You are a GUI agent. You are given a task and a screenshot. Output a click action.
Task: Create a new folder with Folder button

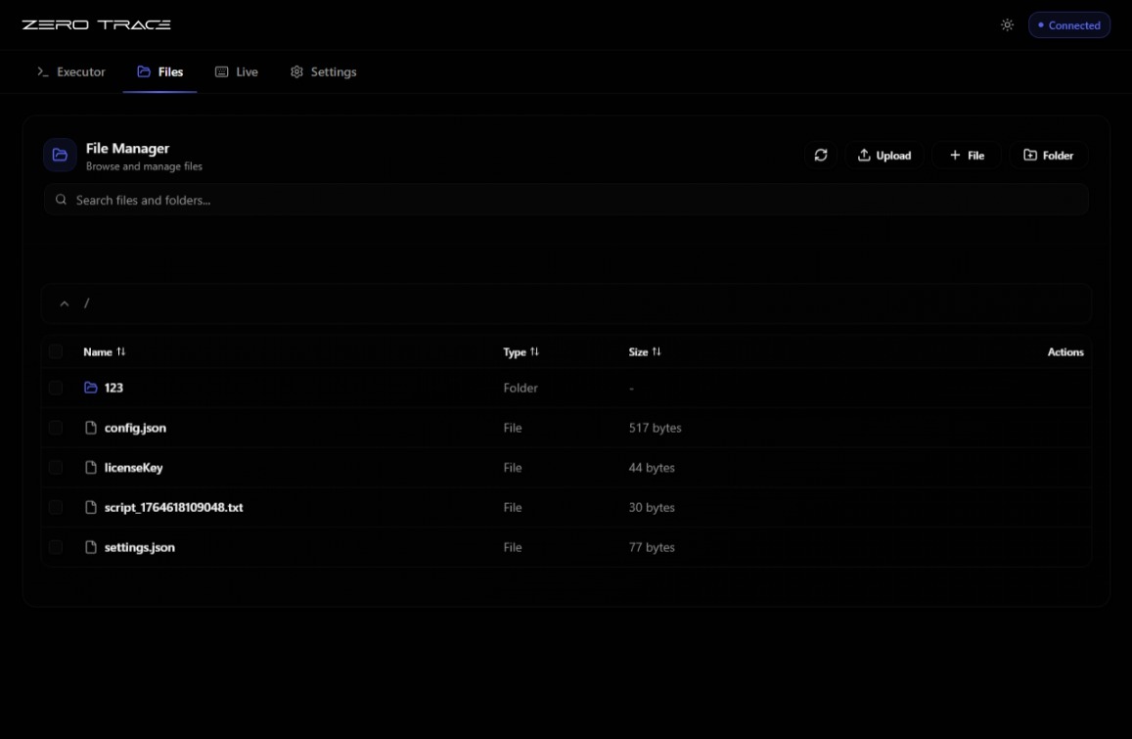pos(1048,156)
